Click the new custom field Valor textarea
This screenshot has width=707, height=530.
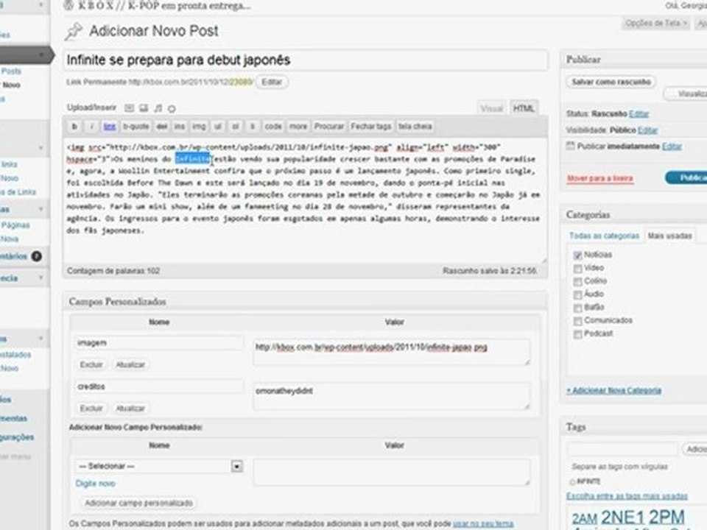tap(392, 473)
